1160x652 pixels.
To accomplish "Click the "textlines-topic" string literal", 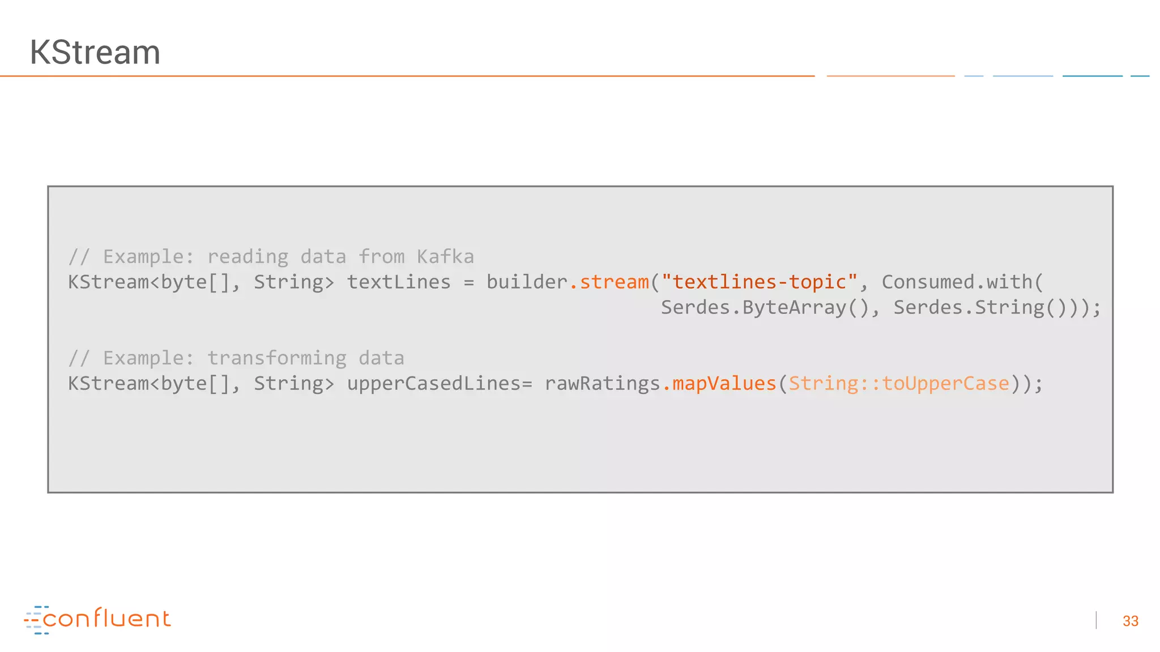I will [760, 282].
